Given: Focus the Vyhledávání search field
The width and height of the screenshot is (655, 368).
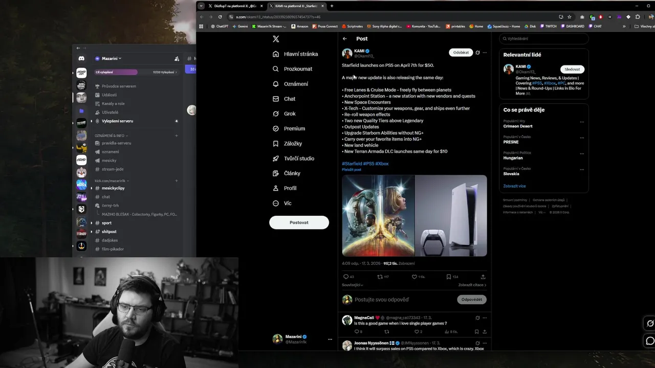Looking at the screenshot, I should coord(543,38).
